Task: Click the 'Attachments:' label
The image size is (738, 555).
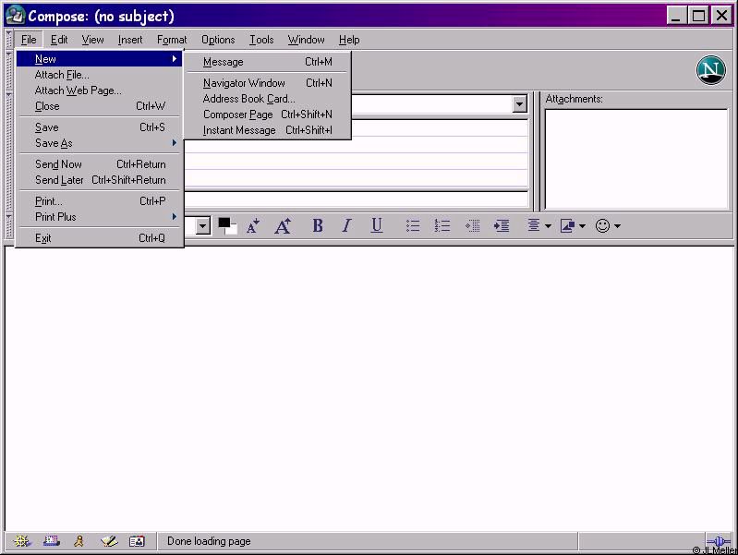Action: click(x=574, y=99)
